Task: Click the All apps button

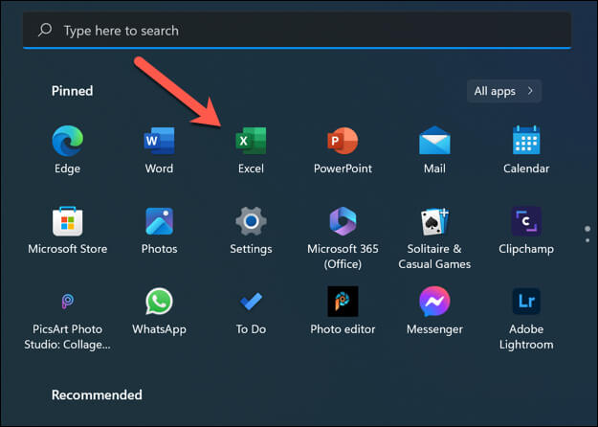Action: tap(504, 91)
